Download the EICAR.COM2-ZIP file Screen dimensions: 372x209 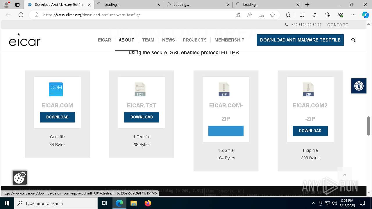(x=310, y=131)
